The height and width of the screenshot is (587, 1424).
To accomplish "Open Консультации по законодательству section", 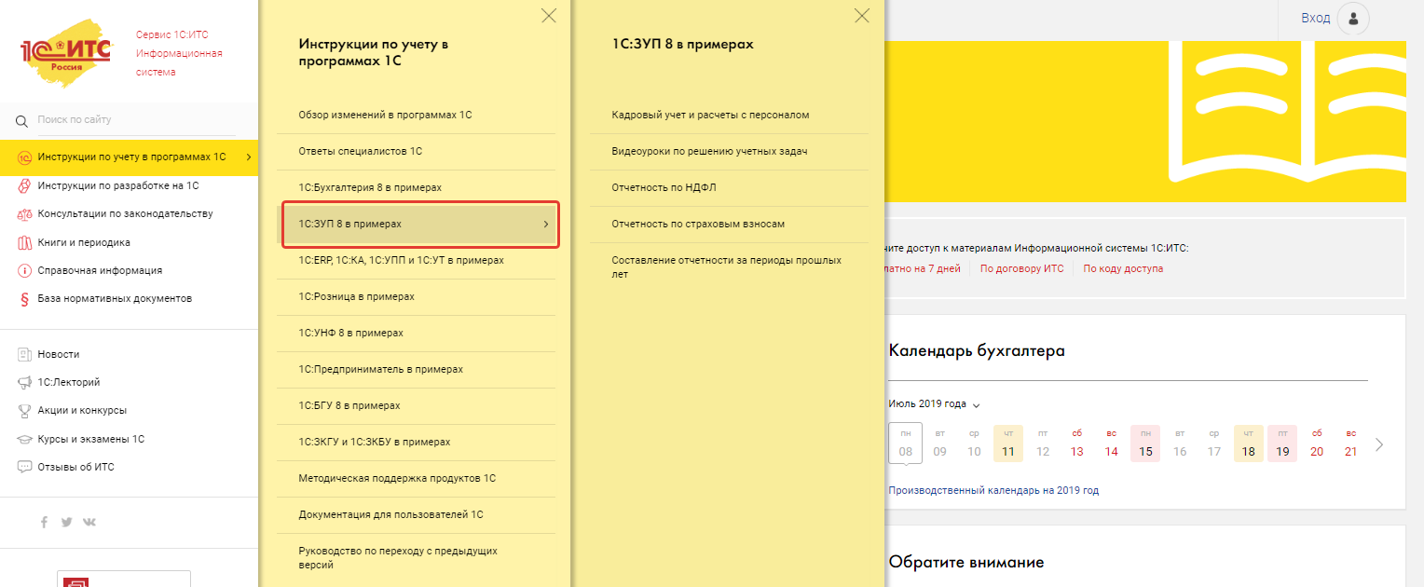I will [125, 214].
